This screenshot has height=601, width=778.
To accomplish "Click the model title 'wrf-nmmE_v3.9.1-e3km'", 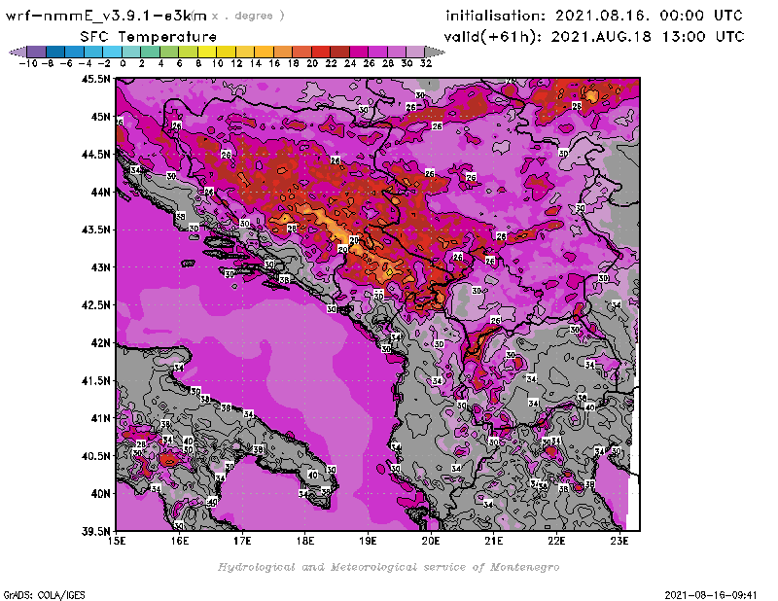I will pos(106,16).
